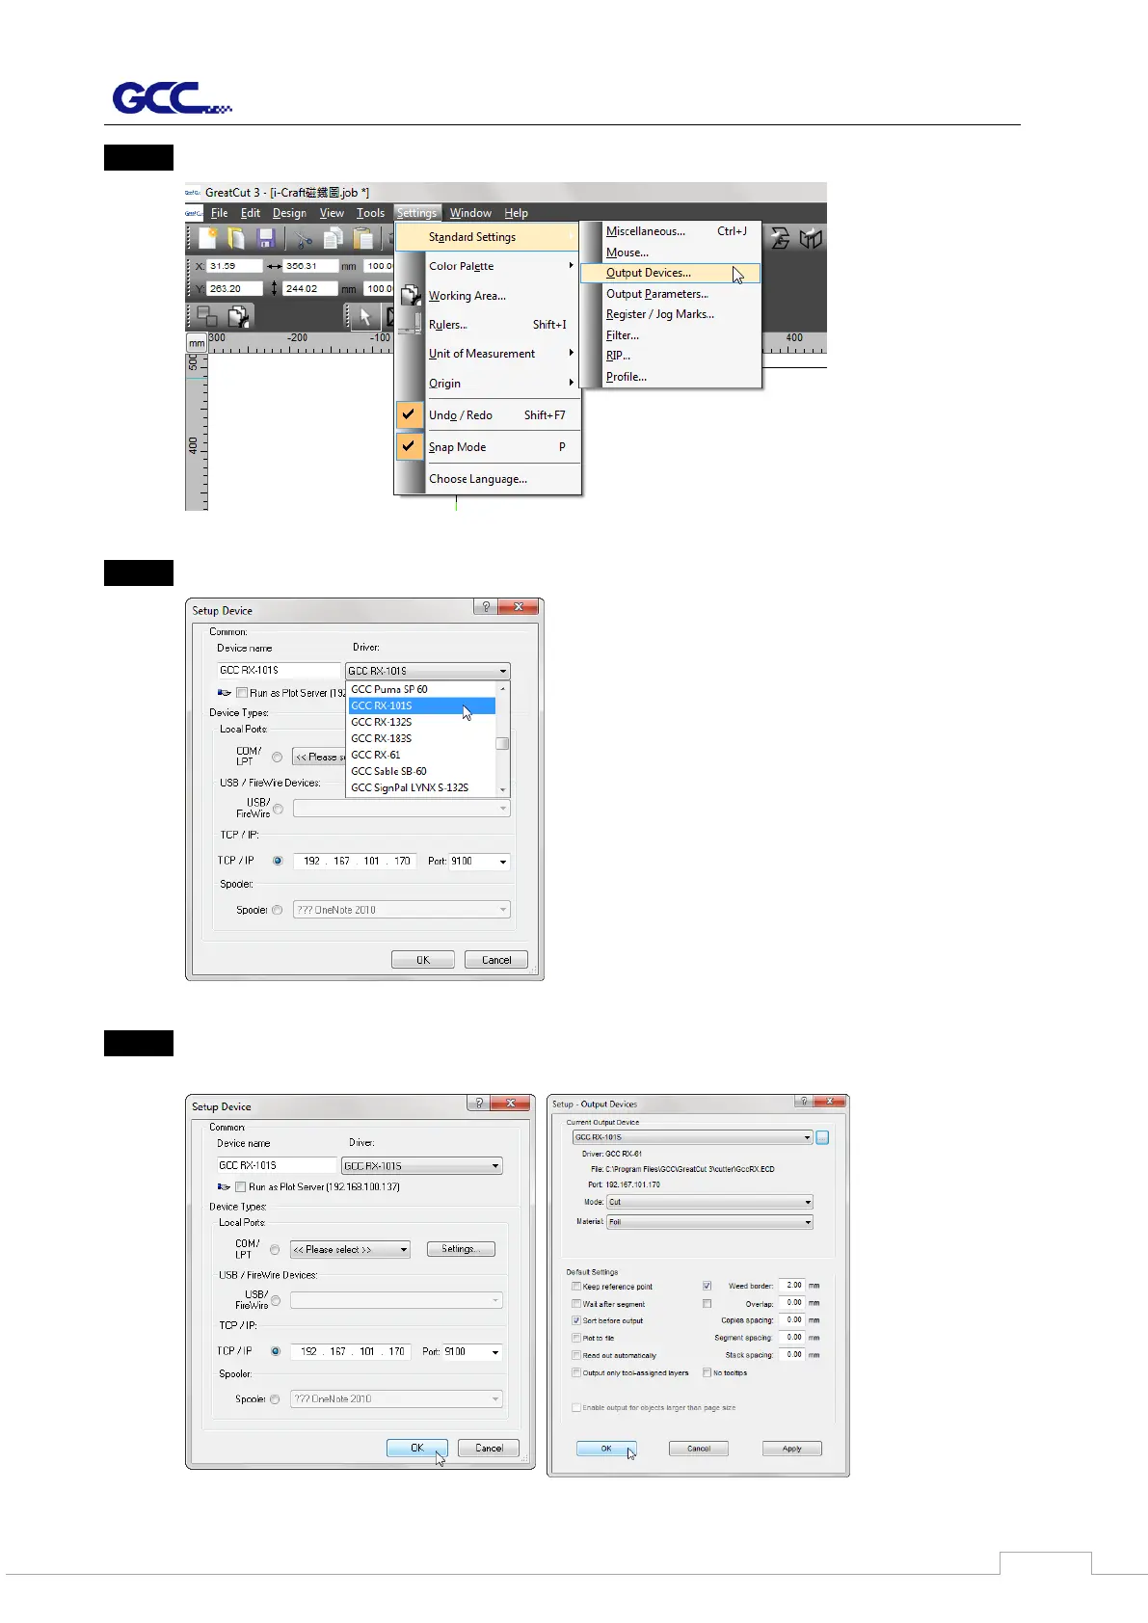The image size is (1148, 1623).
Task: Open Driver dropdown in dialog with Settings... button
Action: coord(422,1166)
